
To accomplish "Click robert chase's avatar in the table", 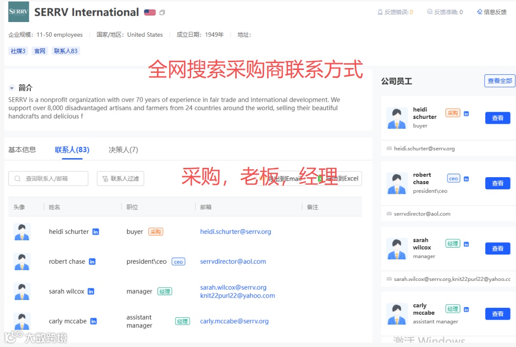I will (x=22, y=262).
